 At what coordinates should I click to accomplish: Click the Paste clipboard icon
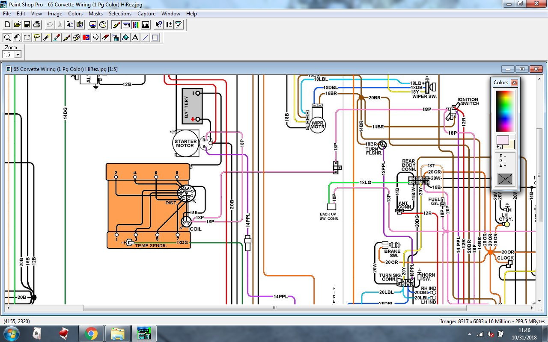(80, 24)
